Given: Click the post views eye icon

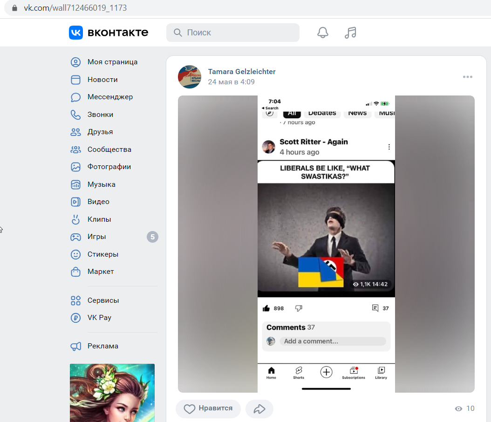Looking at the screenshot, I should [x=458, y=408].
